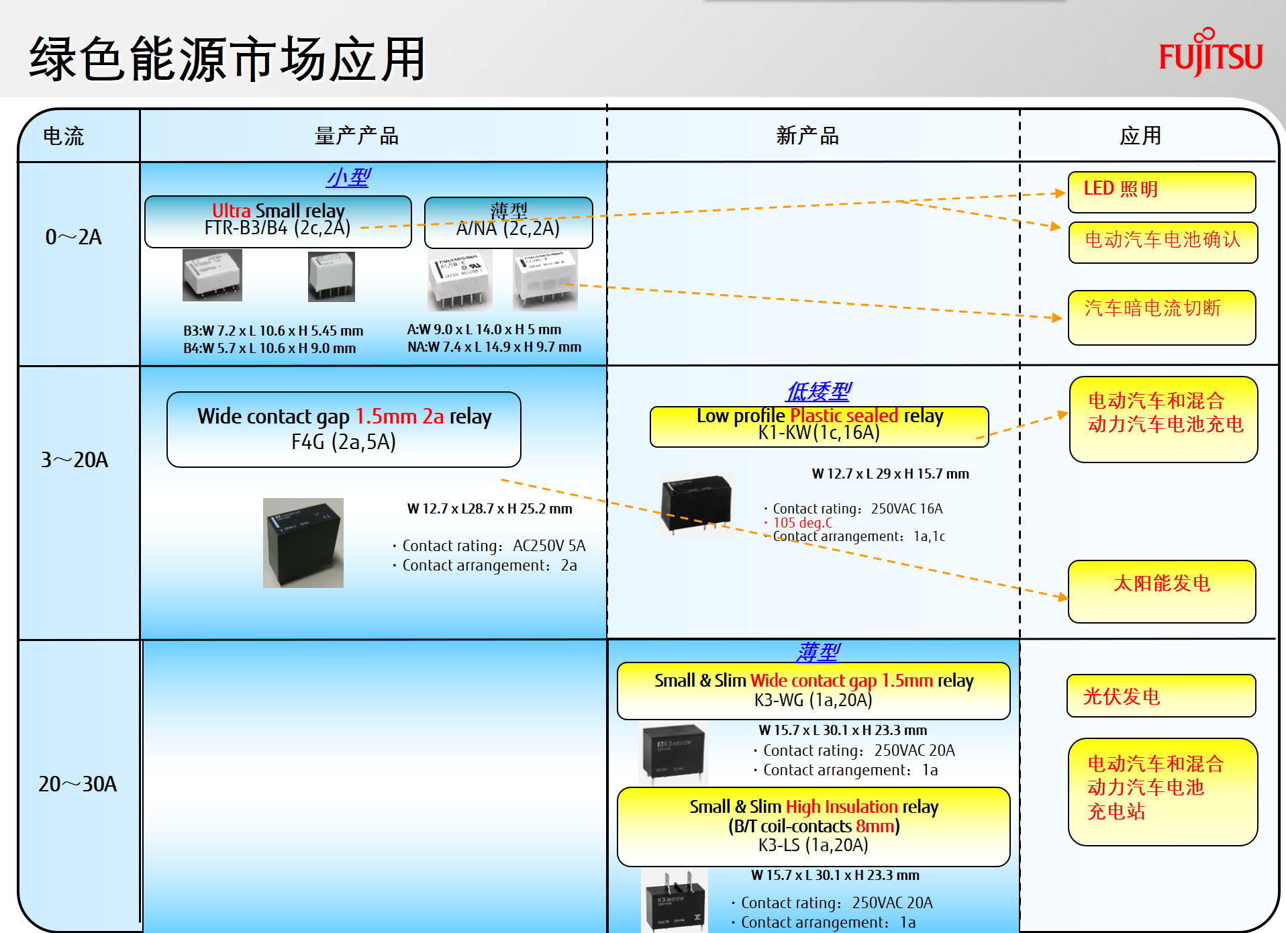Image resolution: width=1286 pixels, height=933 pixels.
Task: Click Contact rating: AC250V 5A text
Action: click(489, 546)
